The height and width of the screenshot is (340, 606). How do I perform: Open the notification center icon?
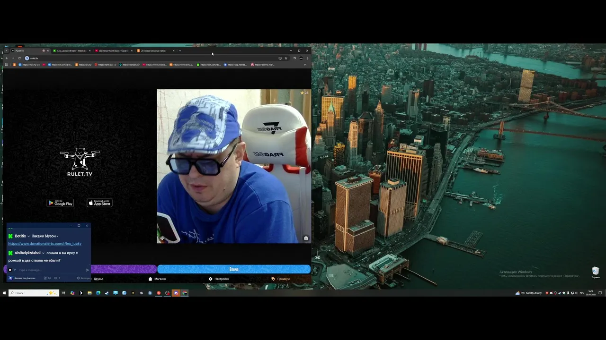coord(600,293)
